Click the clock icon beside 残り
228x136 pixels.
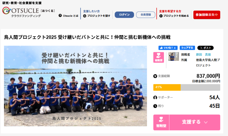[155, 106]
